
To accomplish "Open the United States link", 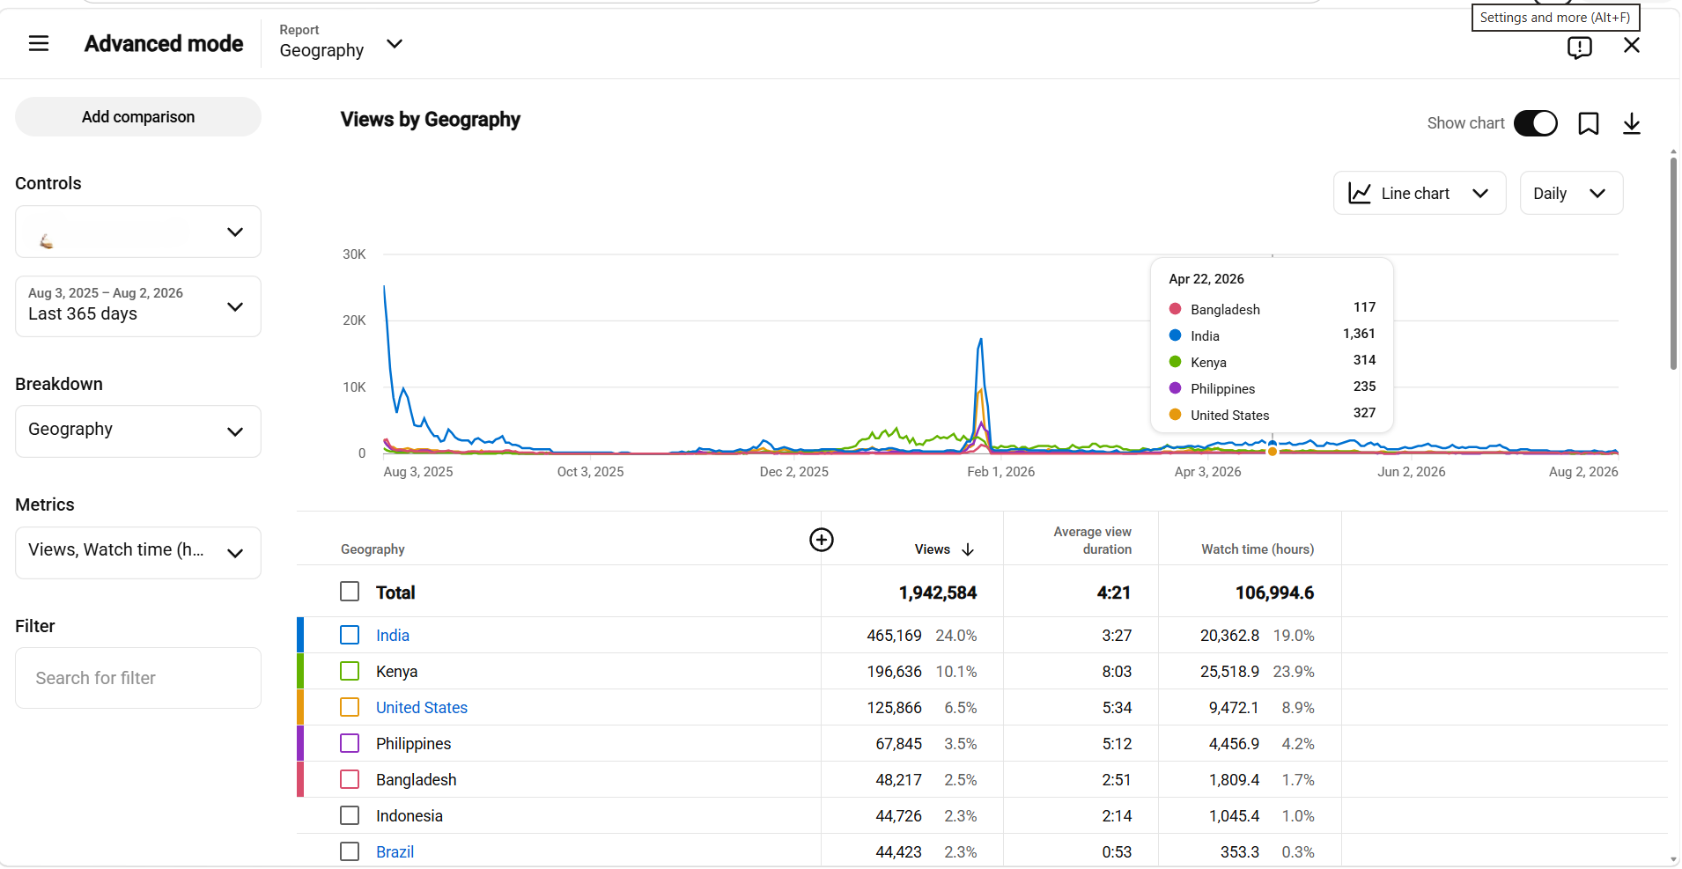I will 422,708.
